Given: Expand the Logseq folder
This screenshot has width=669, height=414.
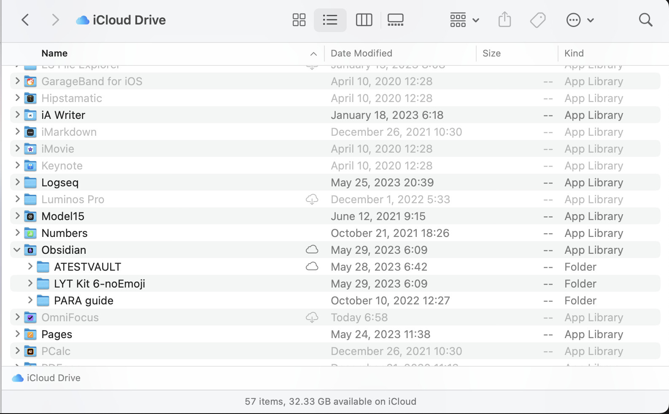Looking at the screenshot, I should point(17,182).
